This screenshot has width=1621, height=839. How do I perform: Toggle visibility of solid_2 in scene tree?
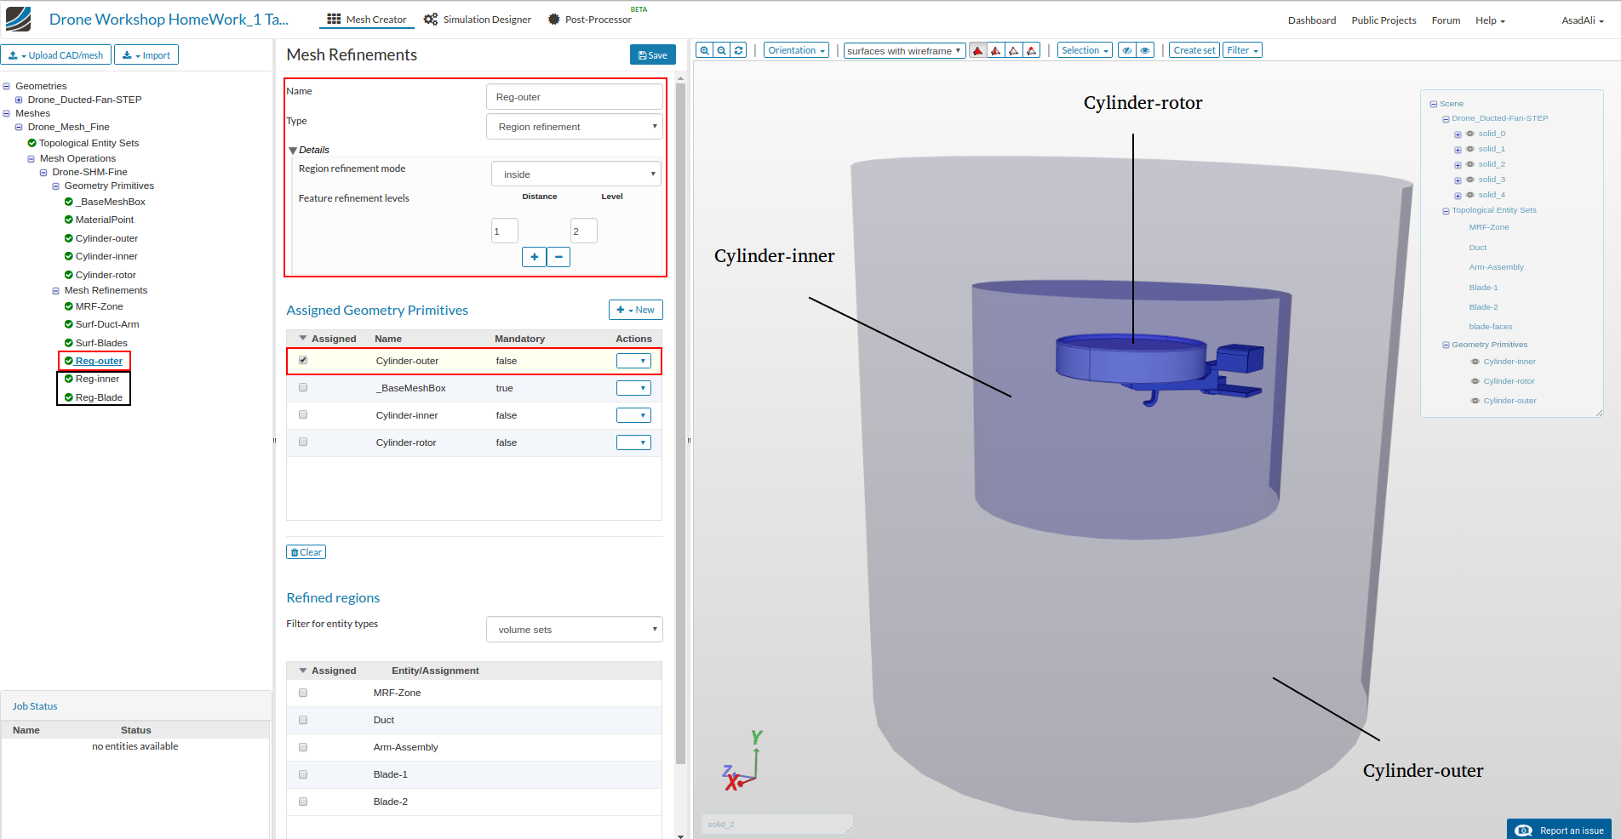1470,164
